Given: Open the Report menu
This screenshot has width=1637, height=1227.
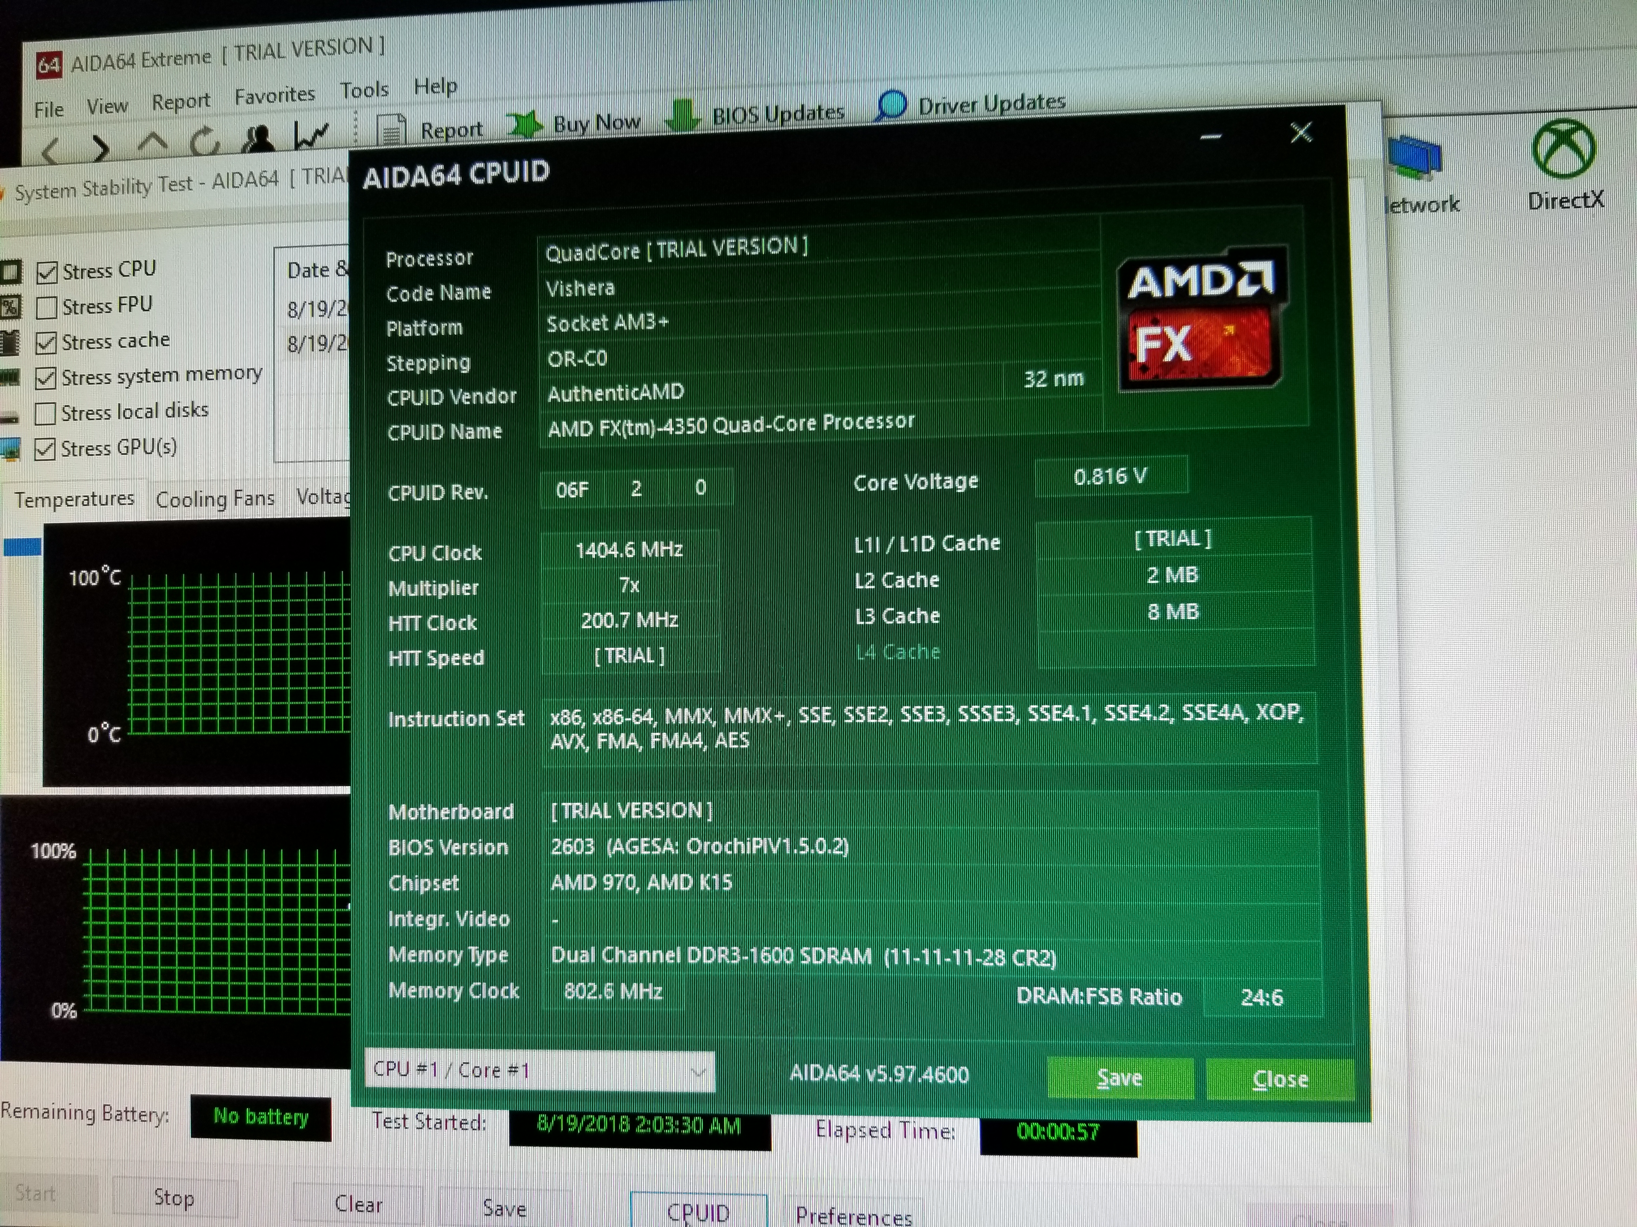Looking at the screenshot, I should tap(181, 101).
